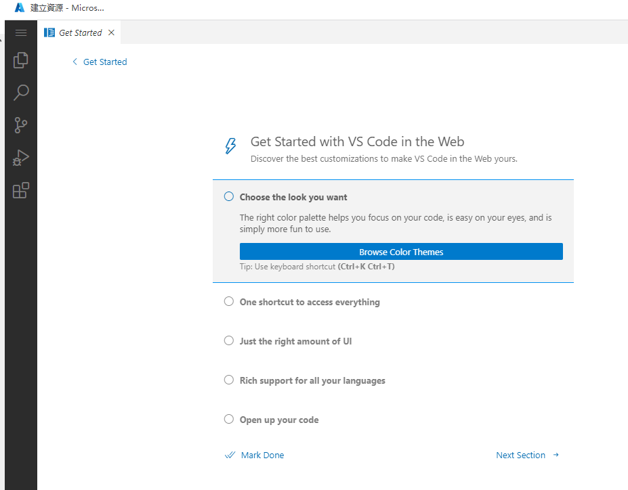The height and width of the screenshot is (490, 628).
Task: Click Mark Done link
Action: pos(262,455)
